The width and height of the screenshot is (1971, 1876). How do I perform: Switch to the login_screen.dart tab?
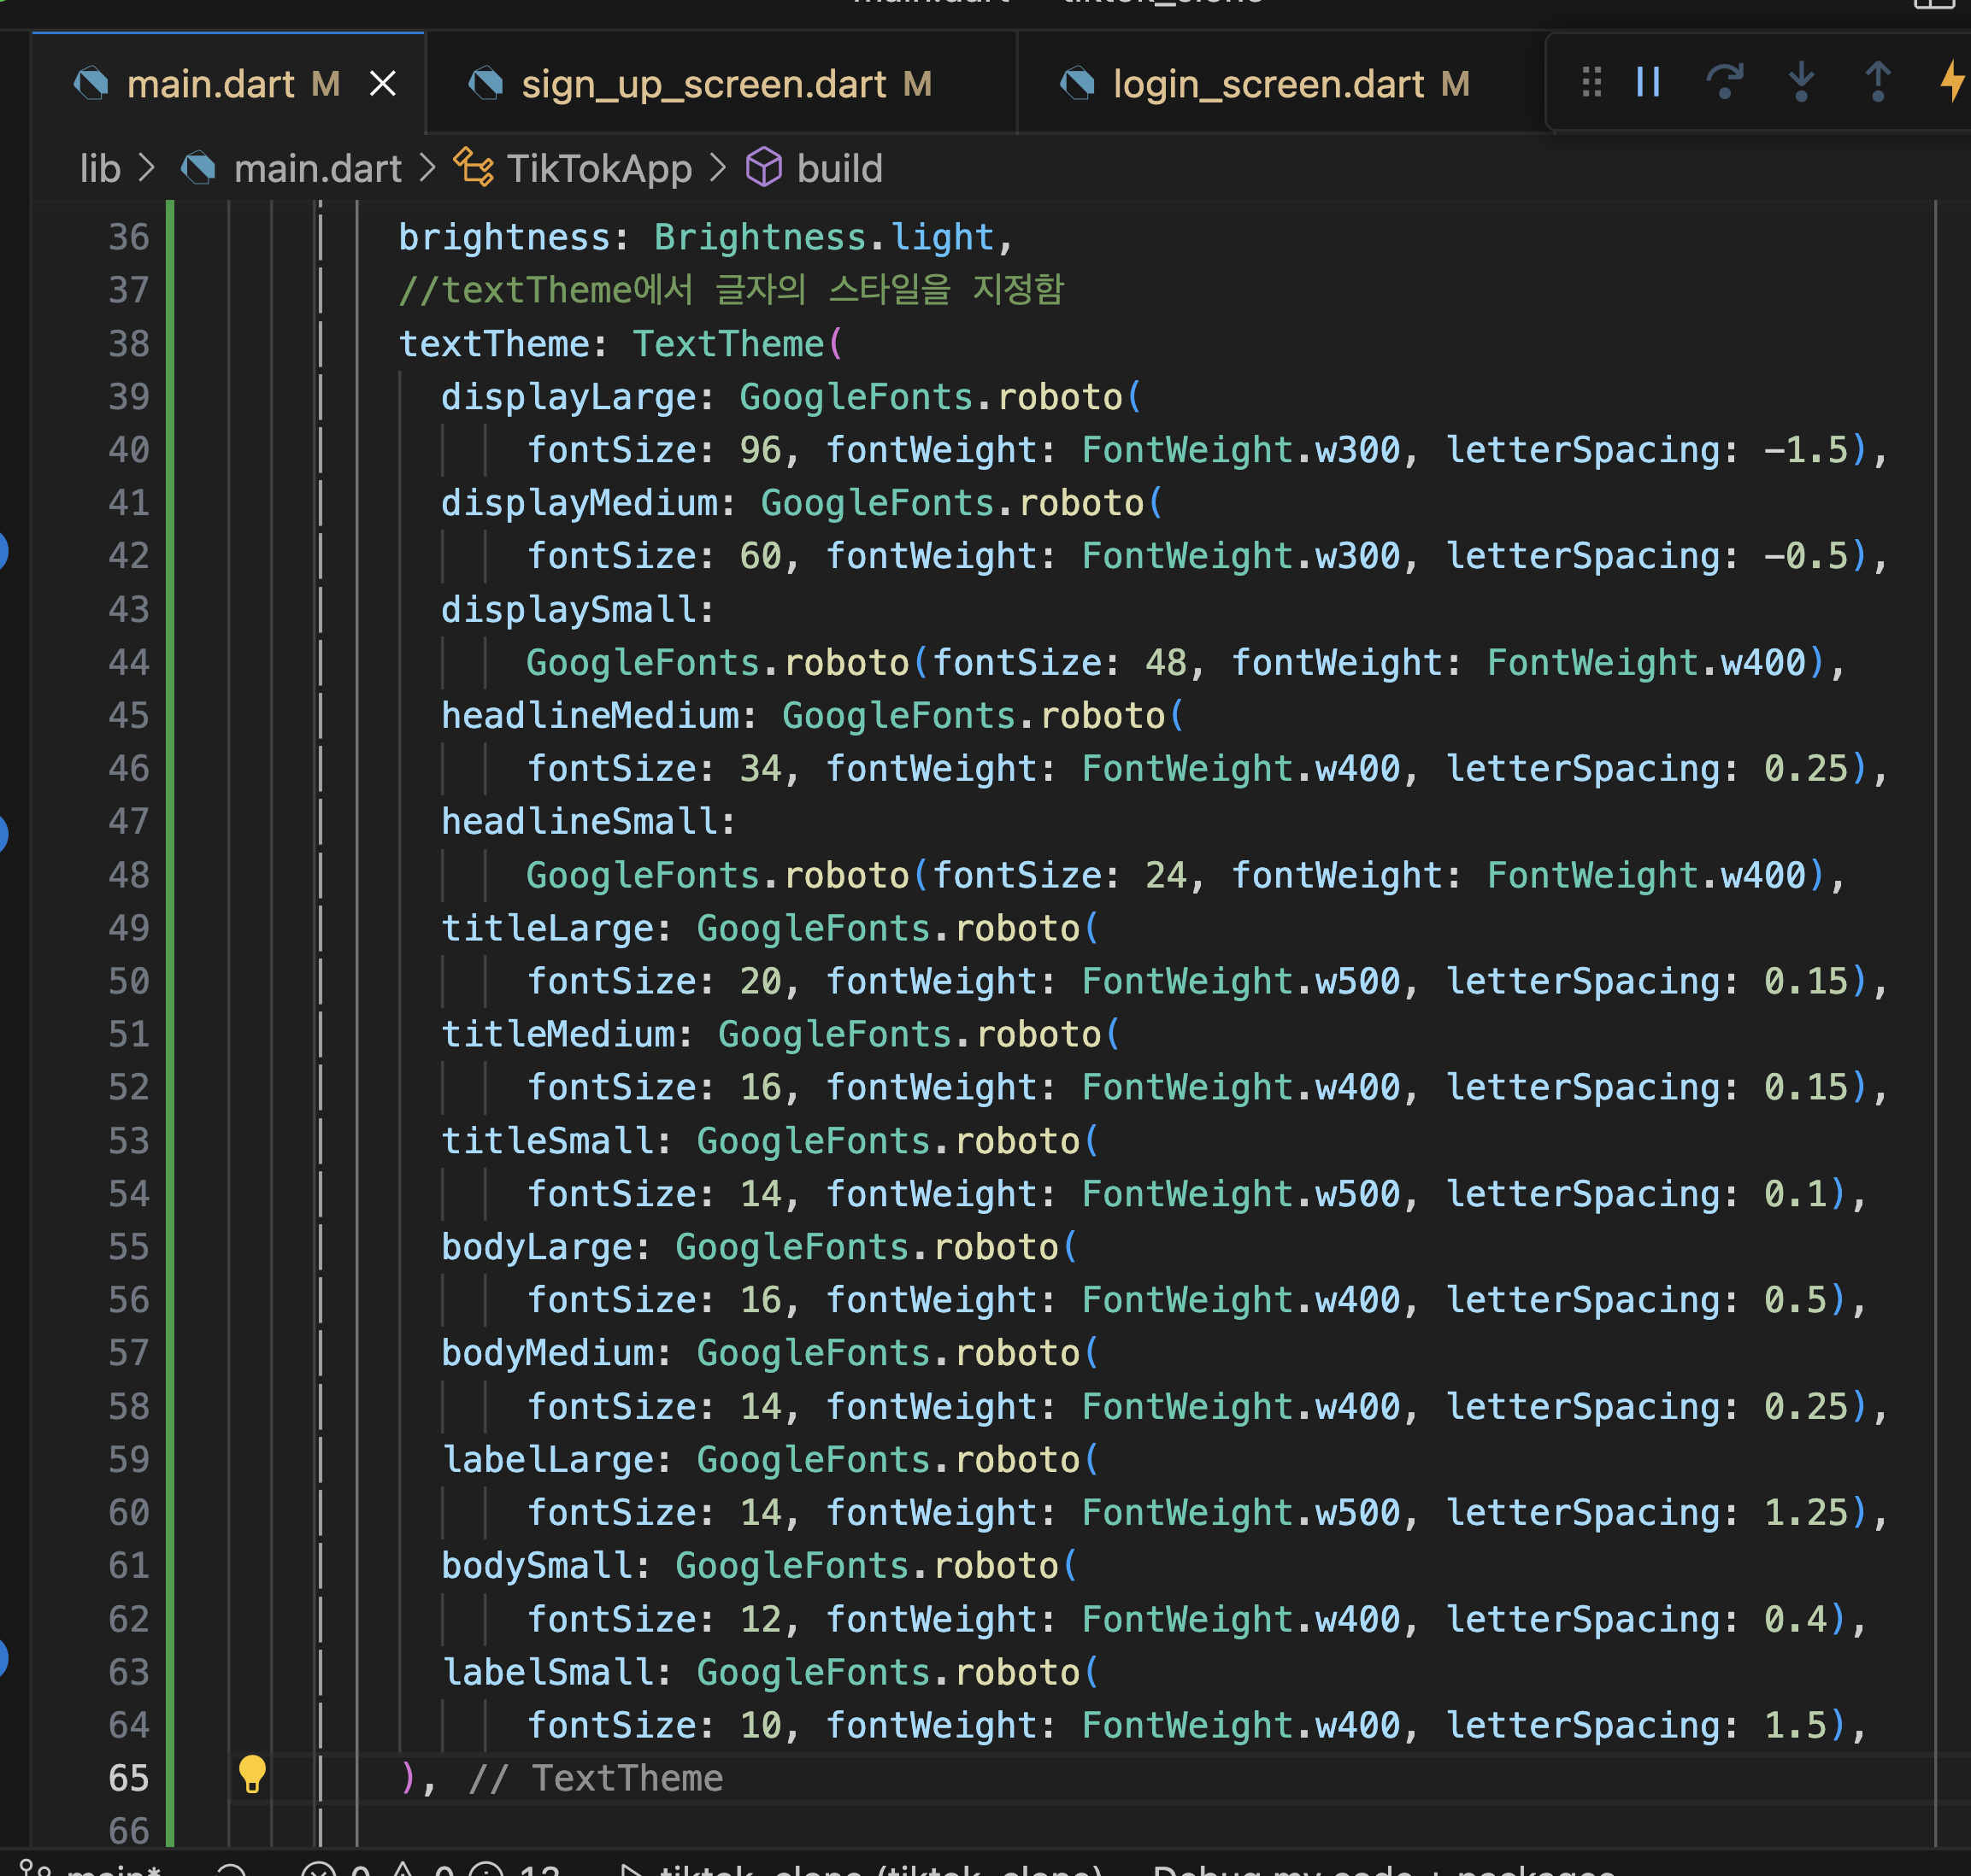point(1268,84)
